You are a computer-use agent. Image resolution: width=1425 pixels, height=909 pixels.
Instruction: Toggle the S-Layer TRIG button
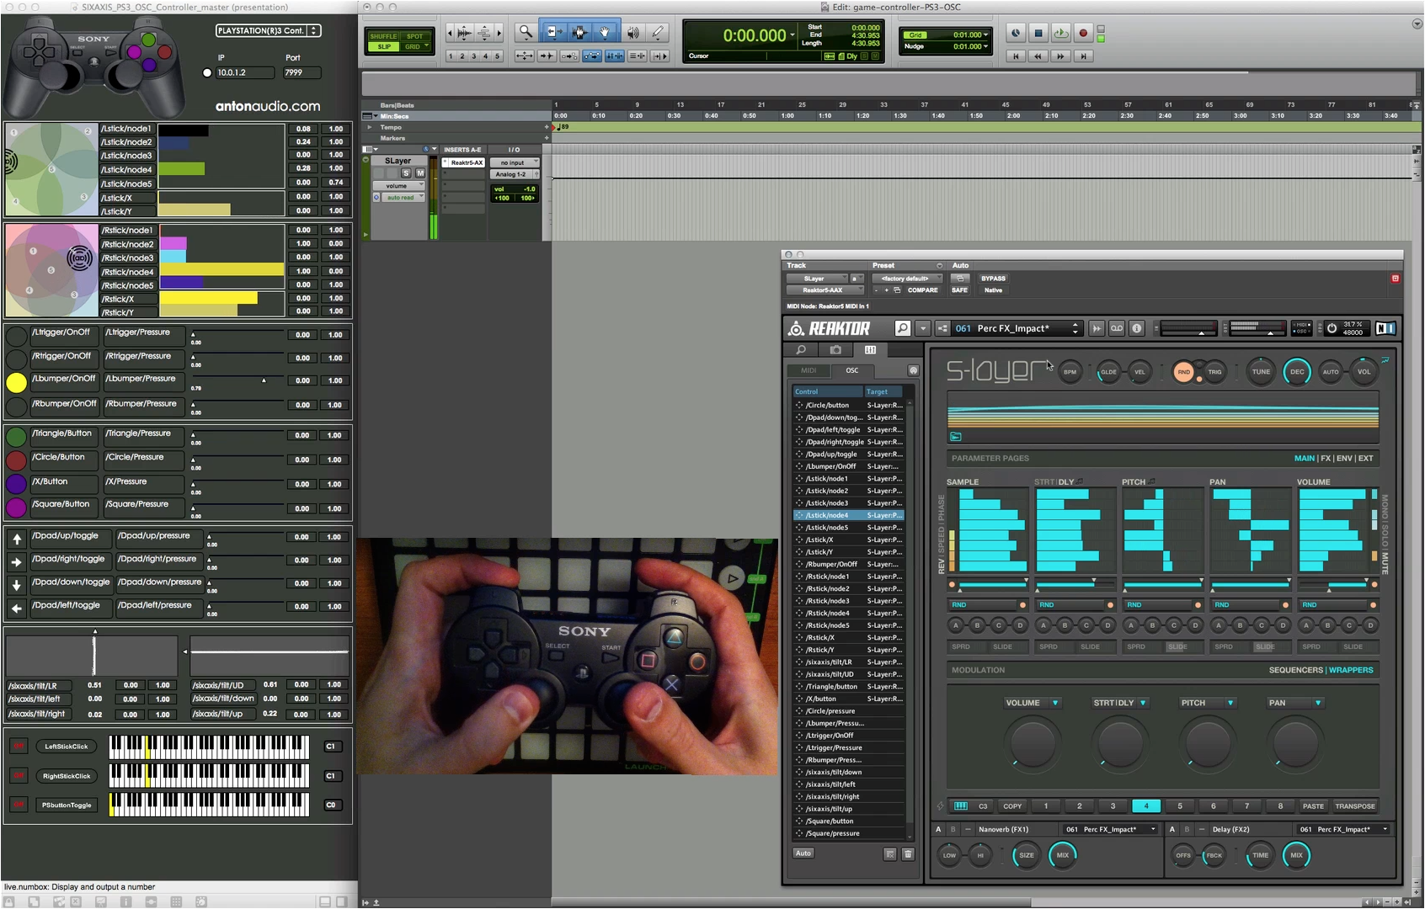click(x=1214, y=372)
